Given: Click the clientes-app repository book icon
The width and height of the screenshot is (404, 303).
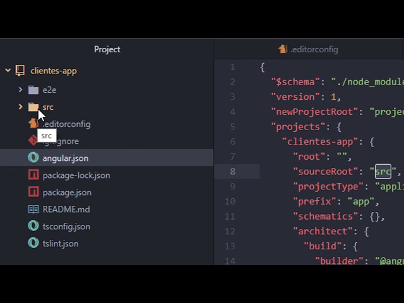Looking at the screenshot, I should pyautogui.click(x=20, y=70).
